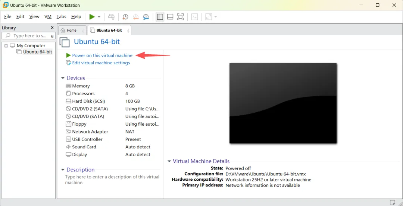The width and height of the screenshot is (403, 206).
Task: Click the Processors device icon
Action: point(68,94)
